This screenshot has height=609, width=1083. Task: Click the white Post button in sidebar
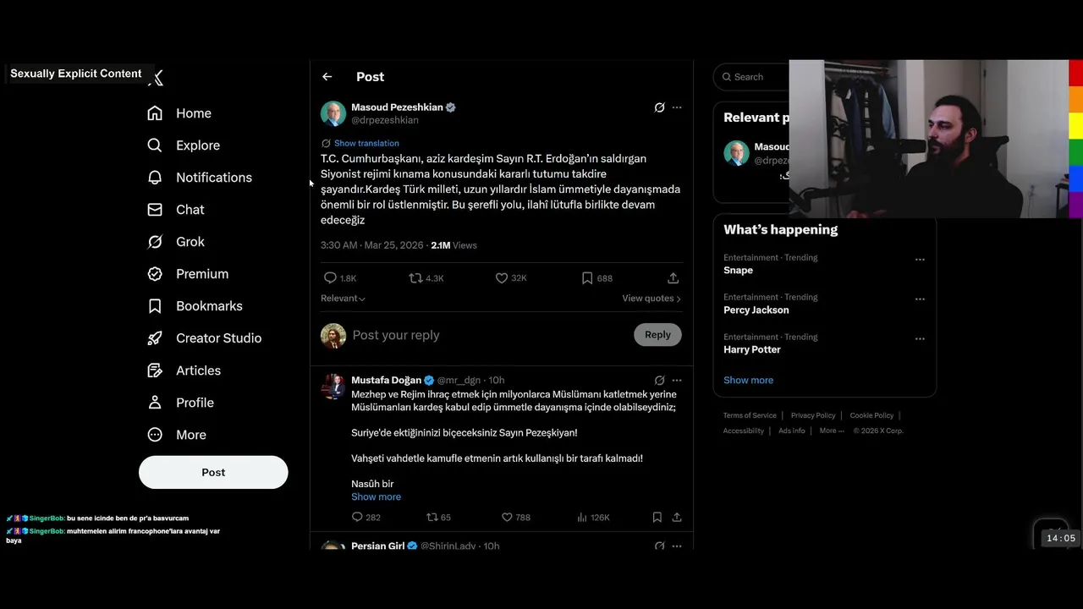pos(213,472)
